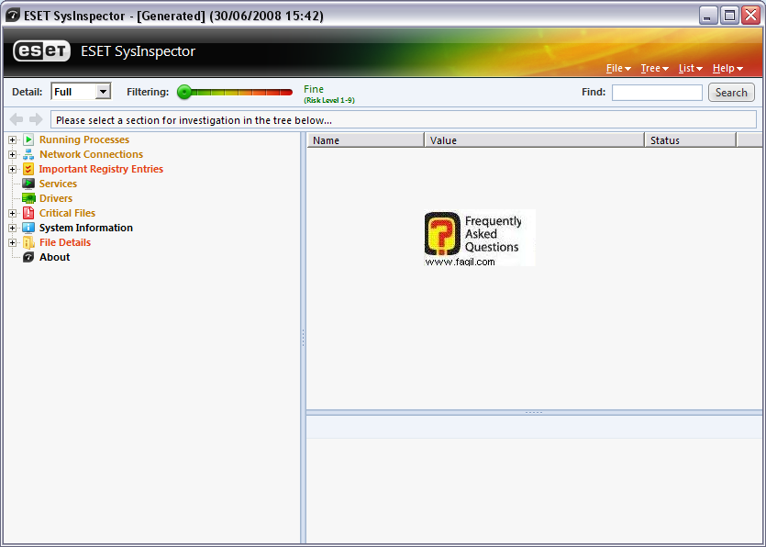The width and height of the screenshot is (766, 547).
Task: Expand Important Registry Entries node
Action: (x=12, y=169)
